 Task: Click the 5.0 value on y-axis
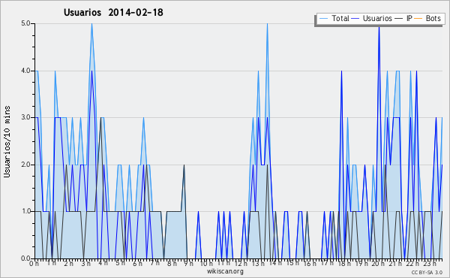(25, 23)
